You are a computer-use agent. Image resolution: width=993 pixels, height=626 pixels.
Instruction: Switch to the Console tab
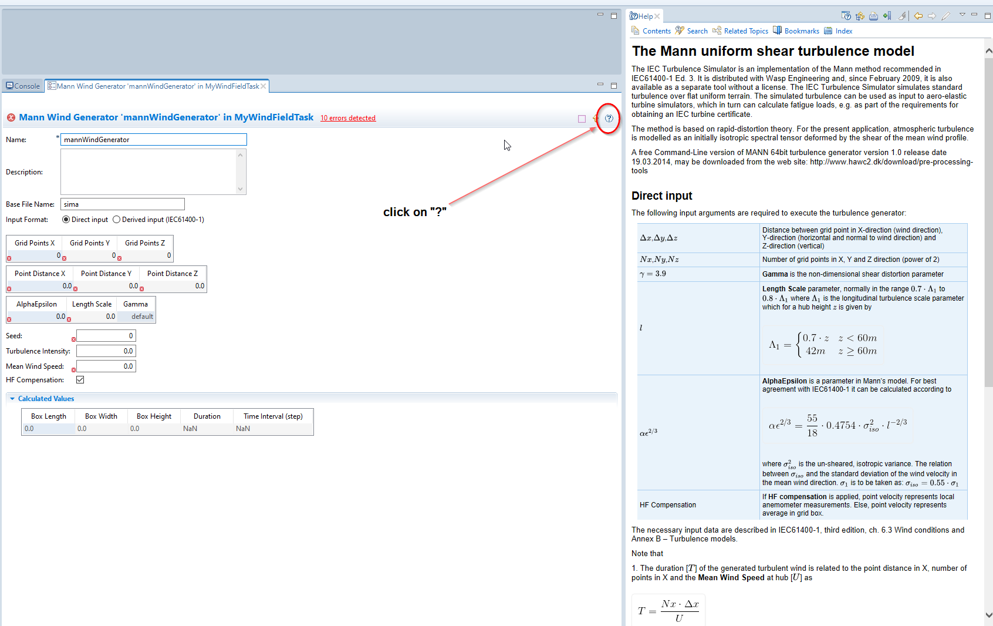point(23,86)
